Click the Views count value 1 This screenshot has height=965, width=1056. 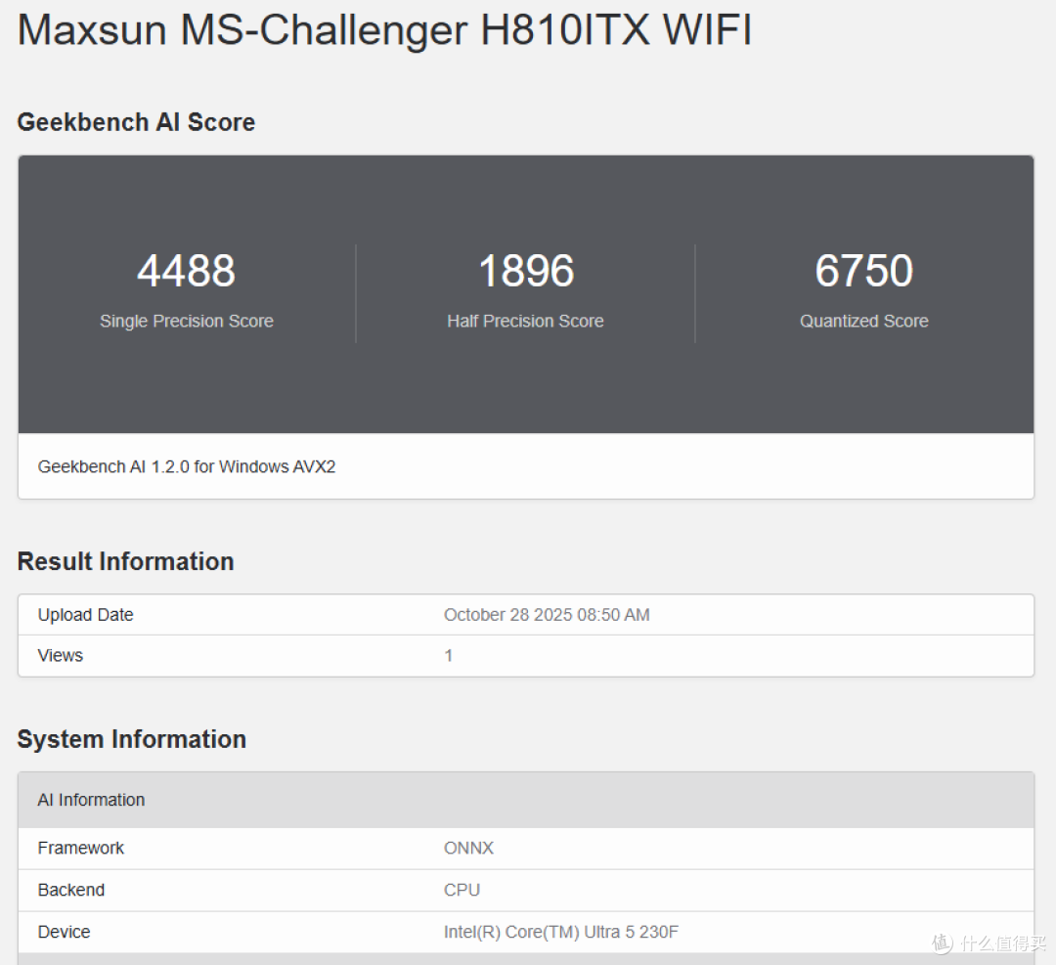(449, 655)
